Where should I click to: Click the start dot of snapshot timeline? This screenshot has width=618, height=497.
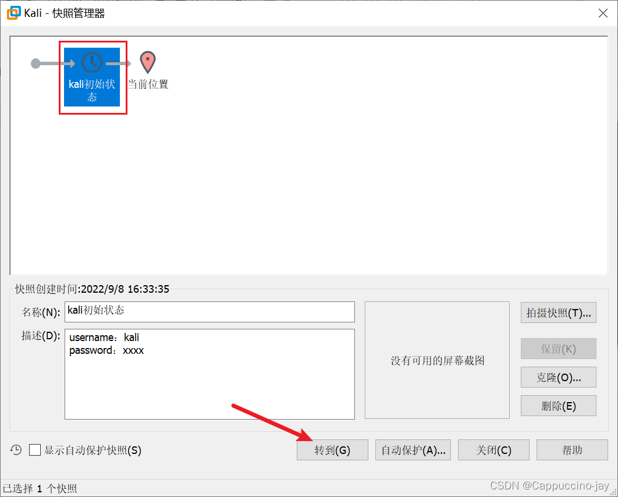click(35, 63)
